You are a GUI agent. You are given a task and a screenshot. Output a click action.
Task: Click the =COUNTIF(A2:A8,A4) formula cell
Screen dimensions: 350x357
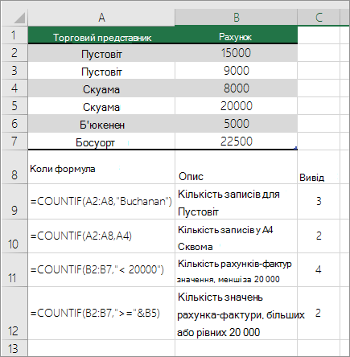coord(101,236)
